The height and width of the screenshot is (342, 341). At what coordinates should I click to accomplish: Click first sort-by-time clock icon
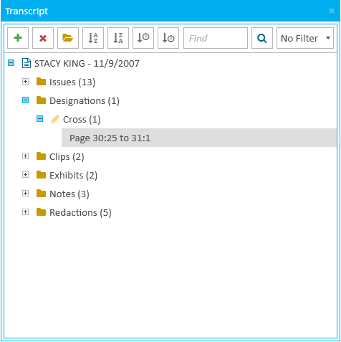(143, 38)
